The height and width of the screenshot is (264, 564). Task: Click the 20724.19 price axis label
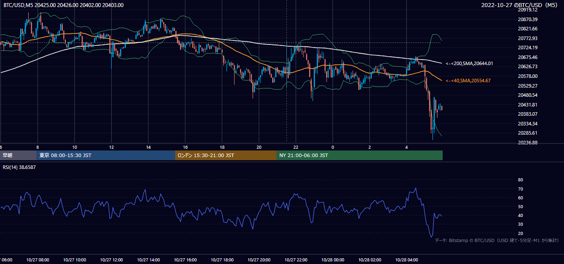pos(527,48)
